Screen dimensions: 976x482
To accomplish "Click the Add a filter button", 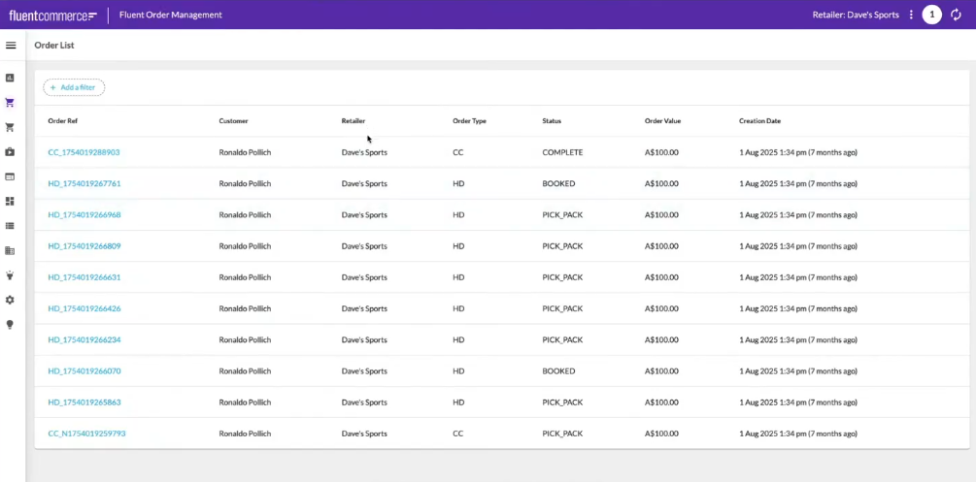I will [x=74, y=87].
